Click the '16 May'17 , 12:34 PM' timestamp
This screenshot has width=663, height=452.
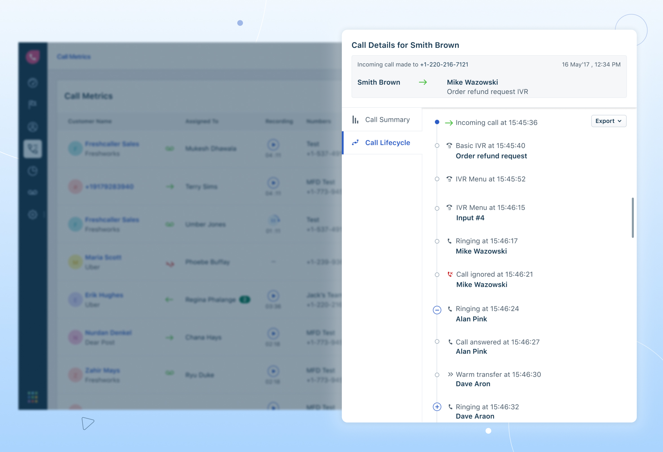[591, 65]
